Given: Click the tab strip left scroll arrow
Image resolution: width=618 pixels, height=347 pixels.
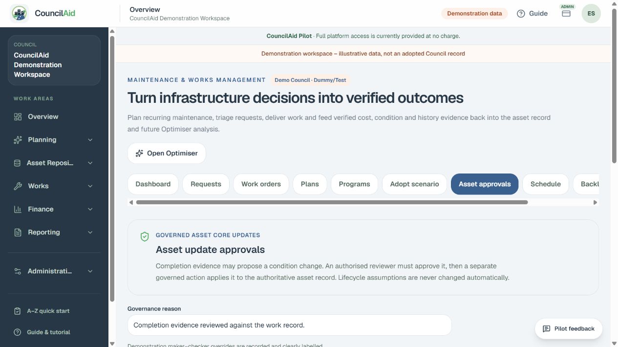Looking at the screenshot, I should coord(131,202).
